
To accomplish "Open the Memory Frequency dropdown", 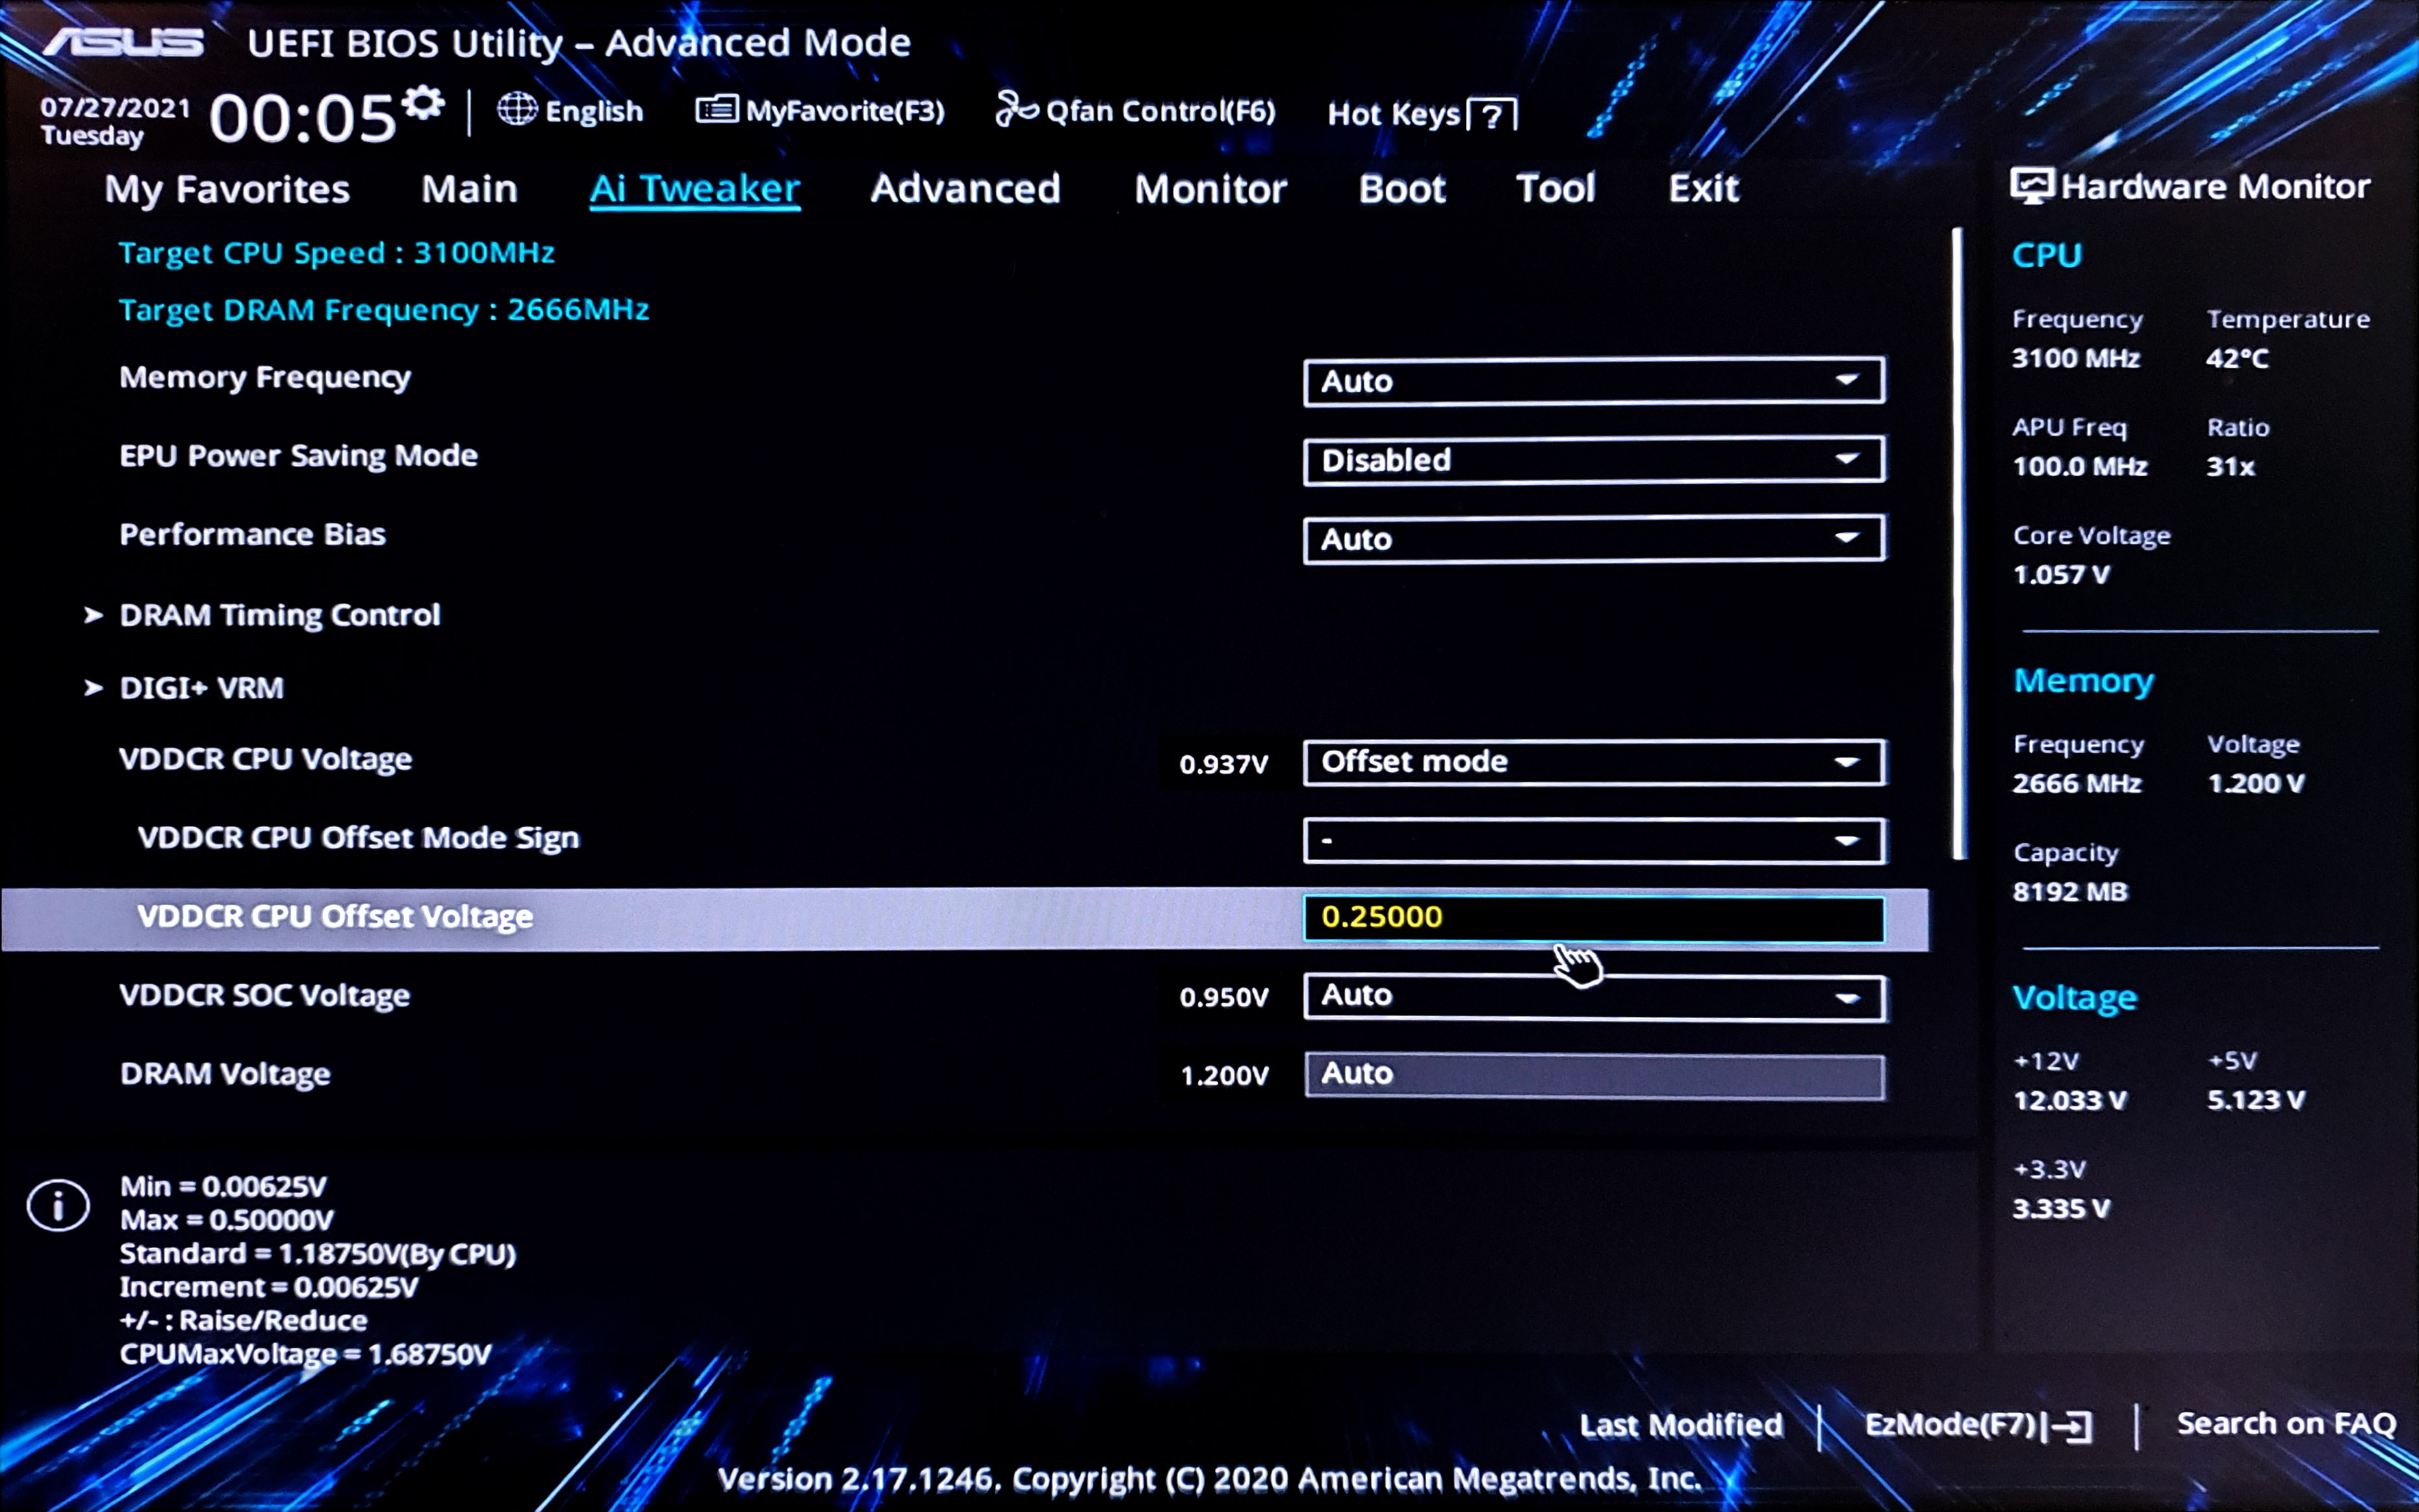I will 1594,381.
